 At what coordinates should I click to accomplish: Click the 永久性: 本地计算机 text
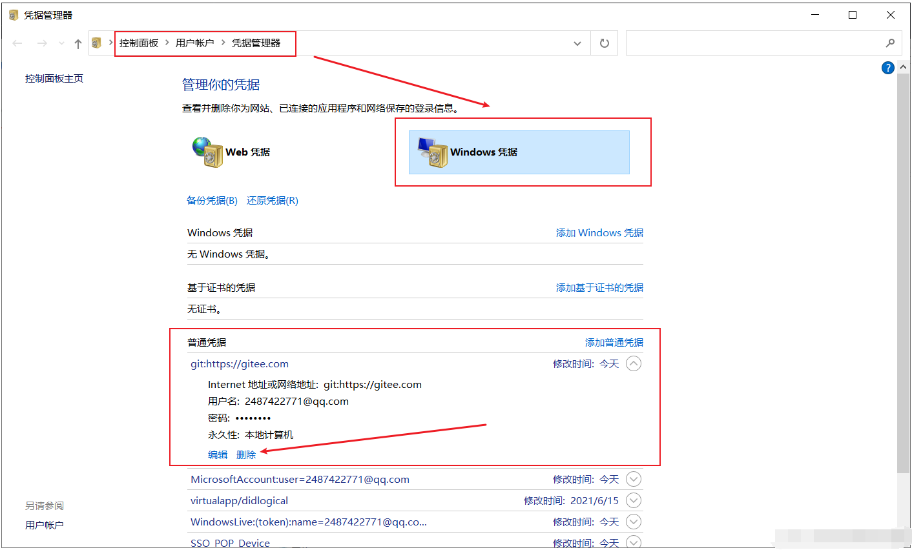coord(251,435)
